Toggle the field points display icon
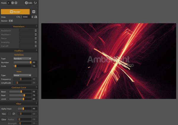This screenshot has height=125, width=178. [x=35, y=3]
